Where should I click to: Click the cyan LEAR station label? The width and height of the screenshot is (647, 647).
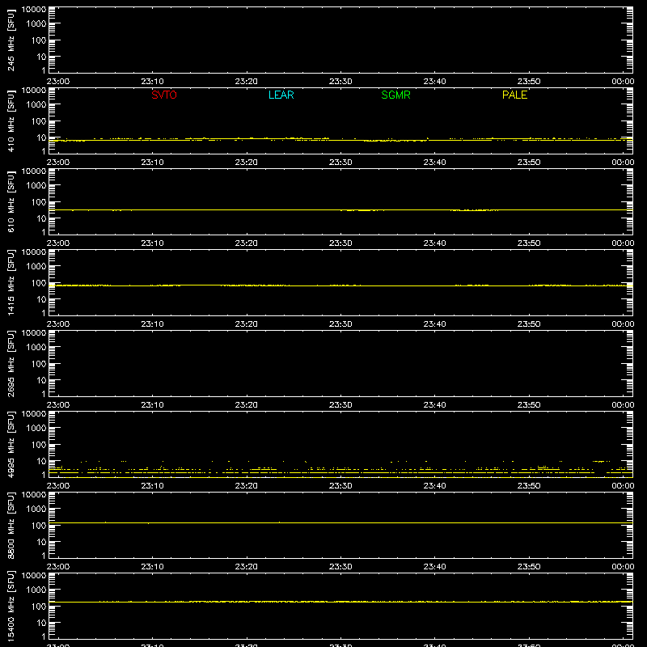pyautogui.click(x=281, y=95)
